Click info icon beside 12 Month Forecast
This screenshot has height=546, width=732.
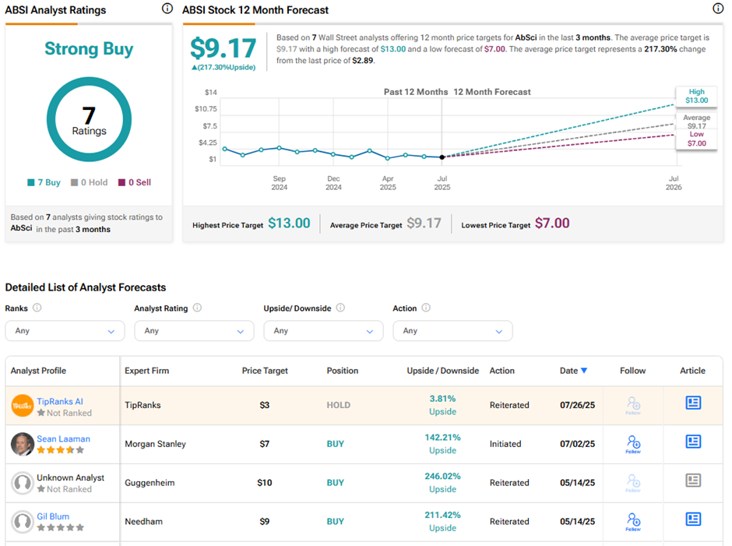(x=718, y=9)
